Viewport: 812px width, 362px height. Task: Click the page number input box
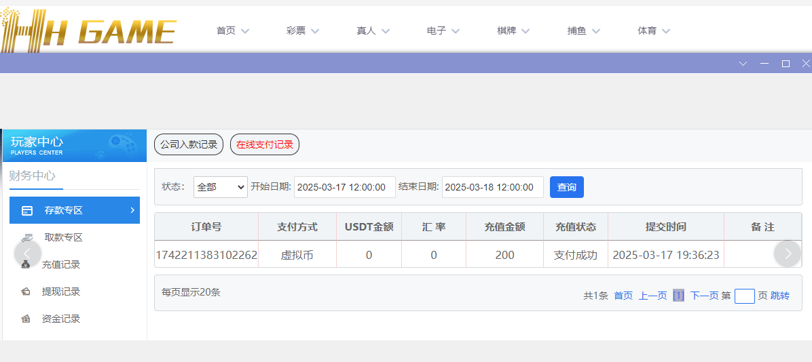(744, 296)
